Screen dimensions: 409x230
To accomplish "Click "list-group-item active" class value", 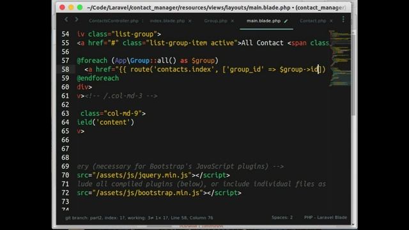I will pyautogui.click(x=192, y=43).
